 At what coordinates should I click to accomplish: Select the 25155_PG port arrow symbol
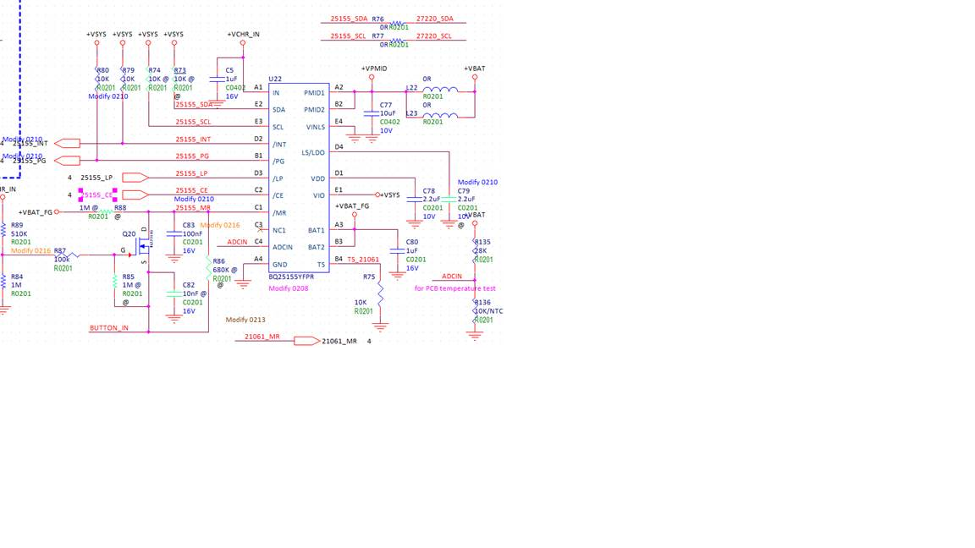click(x=67, y=161)
